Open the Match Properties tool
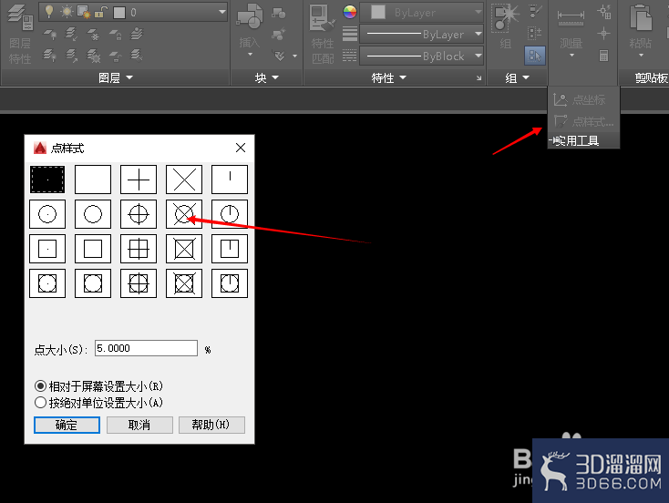This screenshot has height=503, width=669. pos(322,34)
